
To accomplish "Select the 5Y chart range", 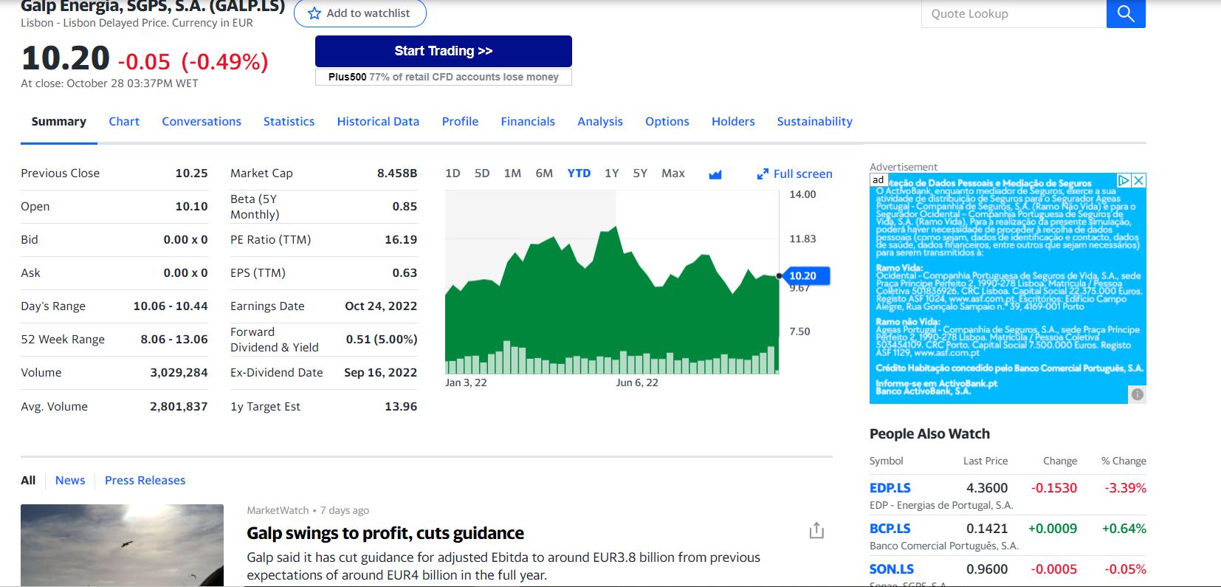I will tap(640, 174).
